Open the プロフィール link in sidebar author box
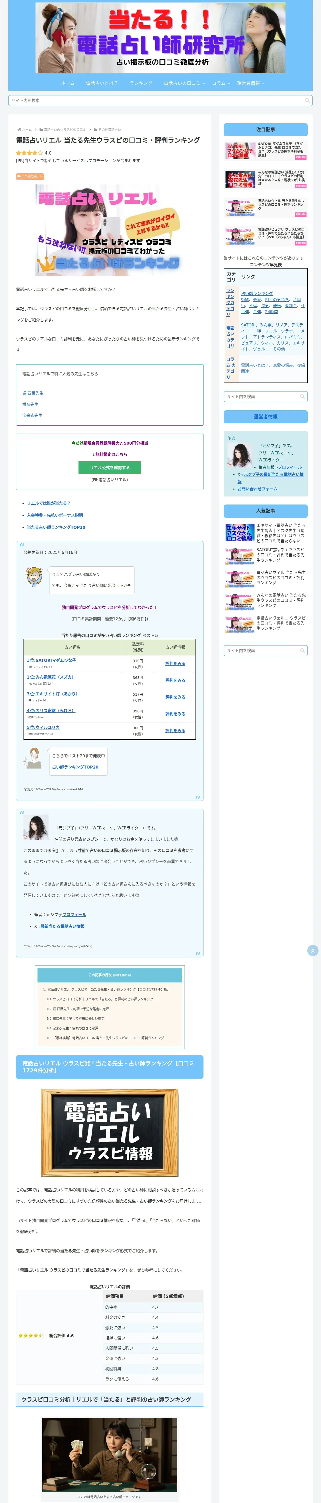 [x=289, y=467]
